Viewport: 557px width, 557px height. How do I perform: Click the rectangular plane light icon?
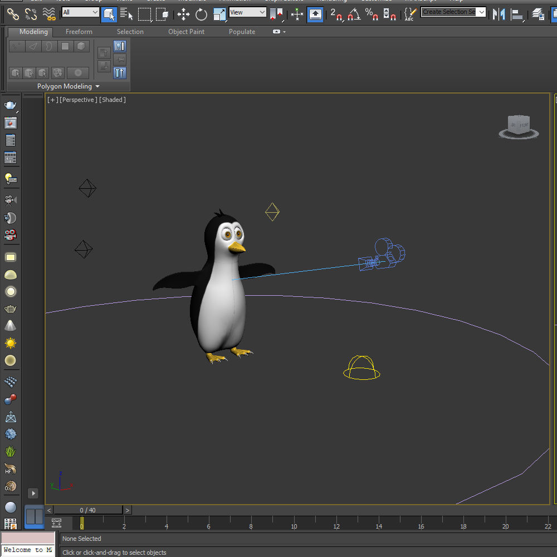point(10,257)
